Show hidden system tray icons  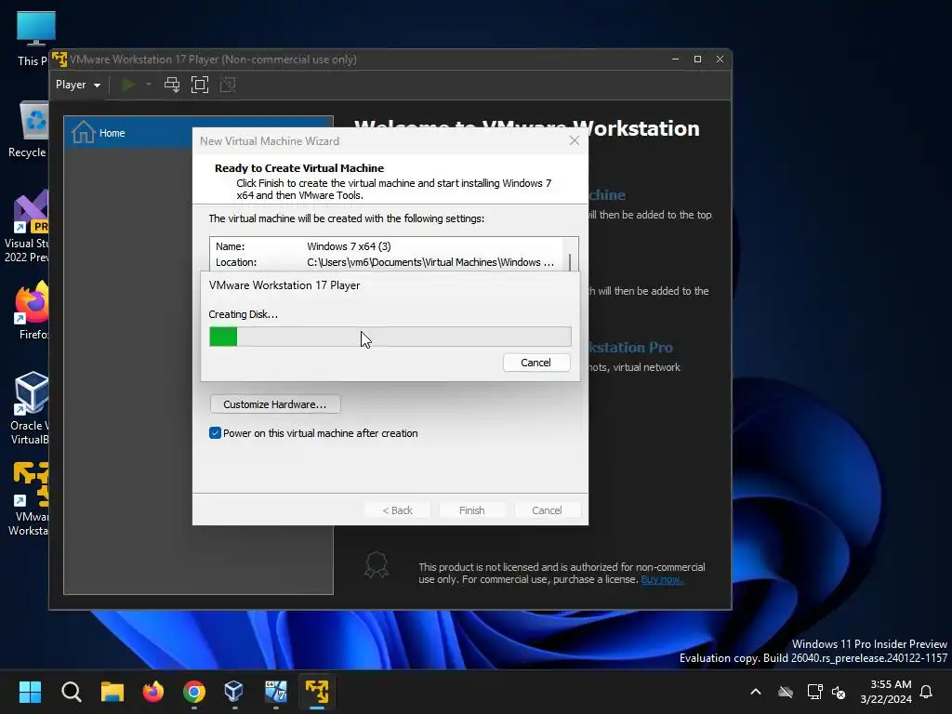756,692
